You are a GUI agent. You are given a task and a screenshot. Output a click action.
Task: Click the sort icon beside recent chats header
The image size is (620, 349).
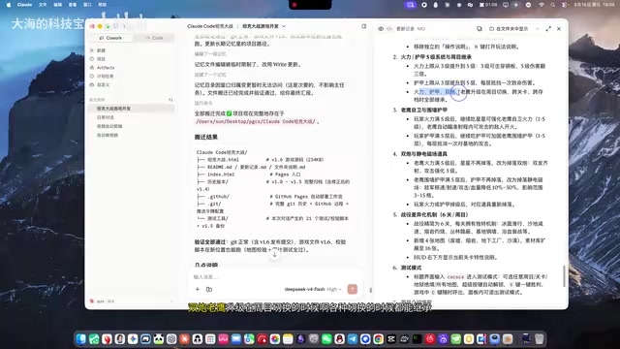pyautogui.click(x=170, y=100)
